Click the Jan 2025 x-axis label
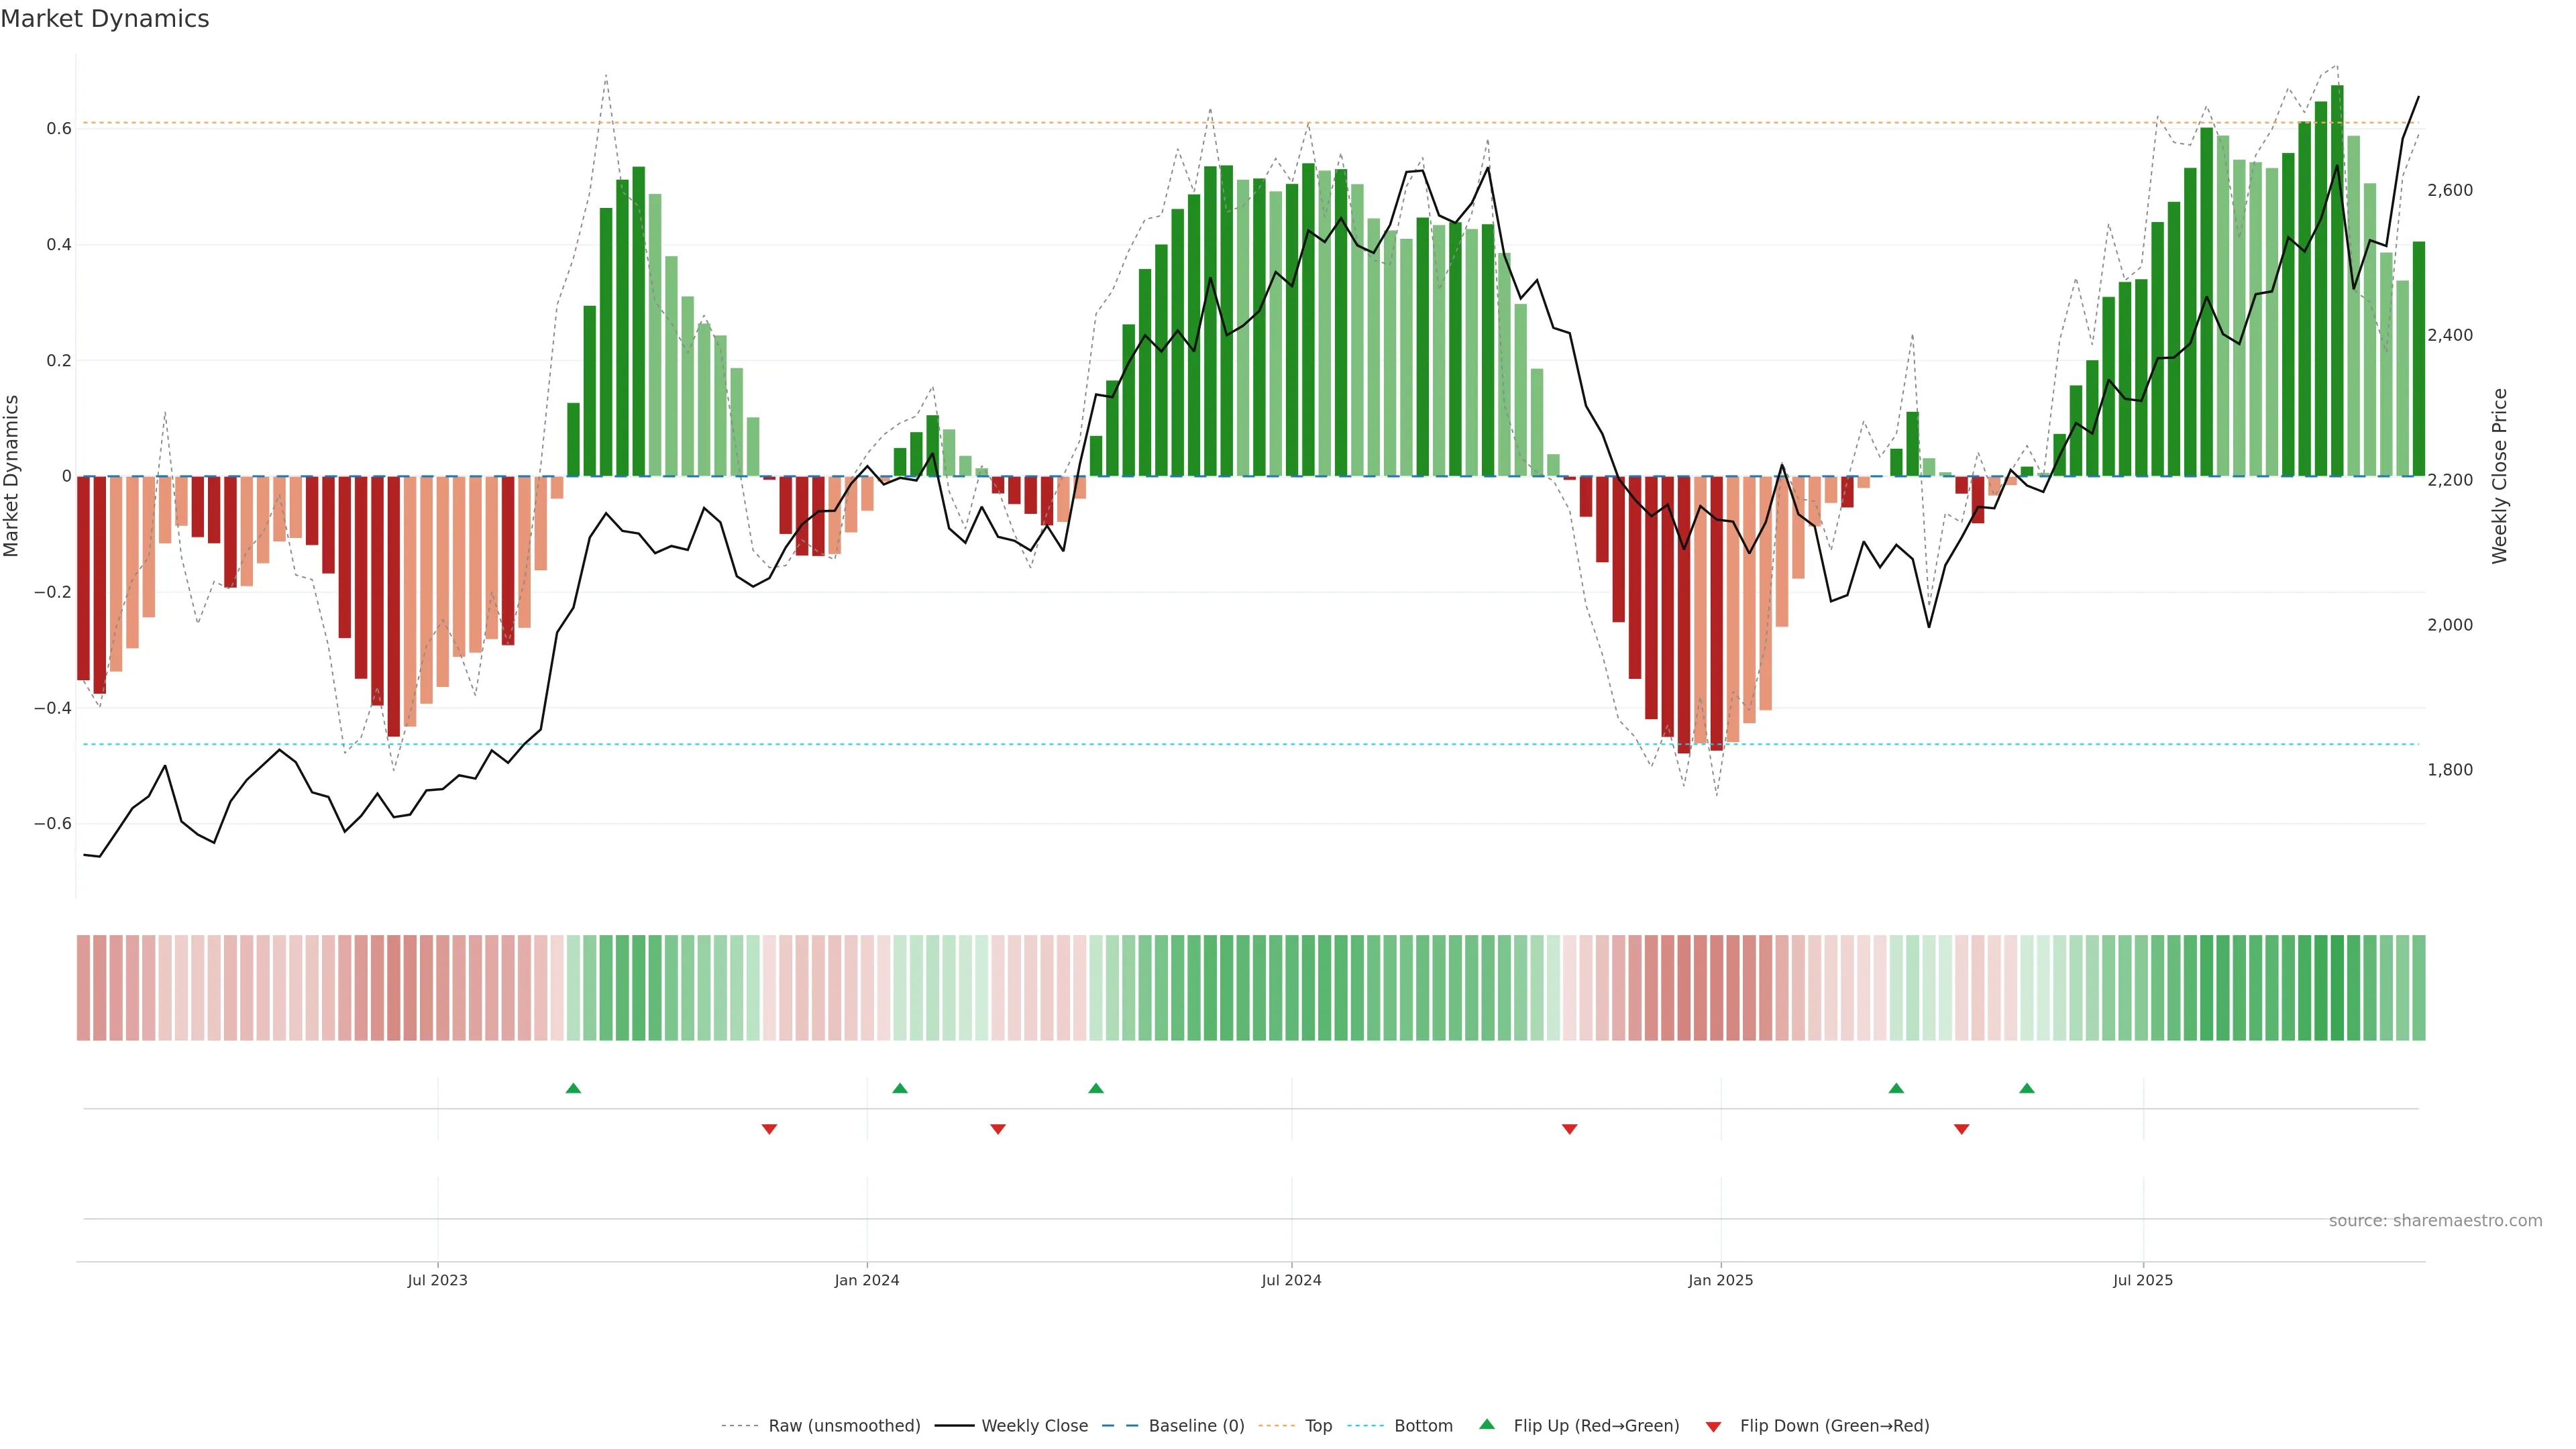 1720,1281
